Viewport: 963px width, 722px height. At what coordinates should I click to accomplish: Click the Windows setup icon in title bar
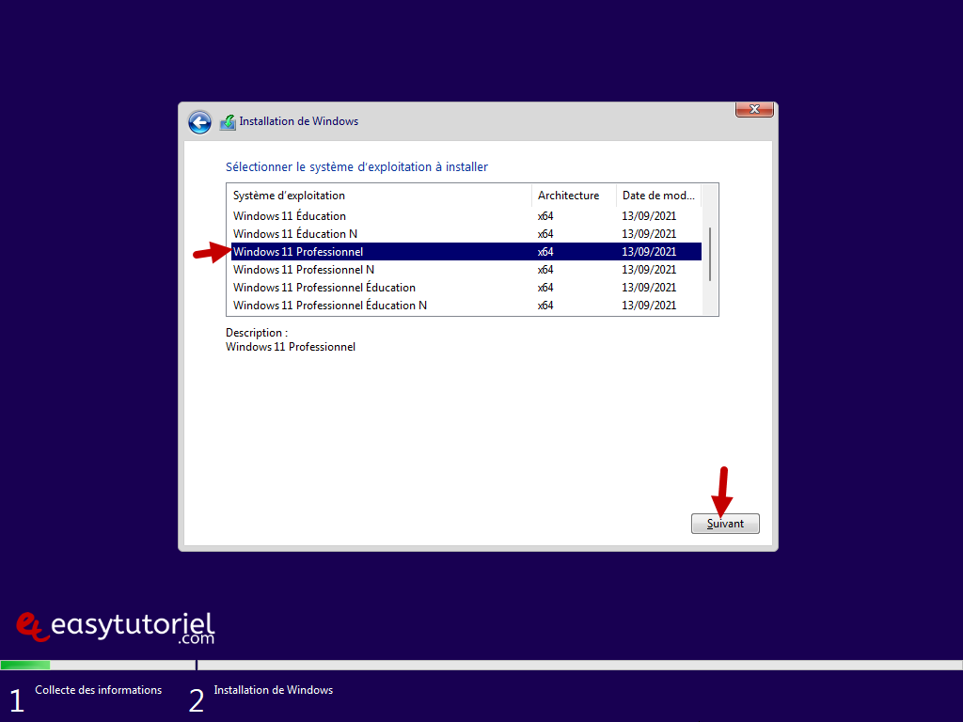[x=228, y=122]
